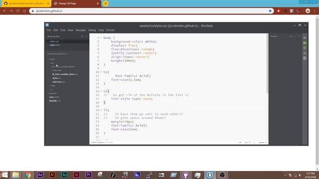Bookmark this page with the star icon
This screenshot has height=179, width=319.
270,11
